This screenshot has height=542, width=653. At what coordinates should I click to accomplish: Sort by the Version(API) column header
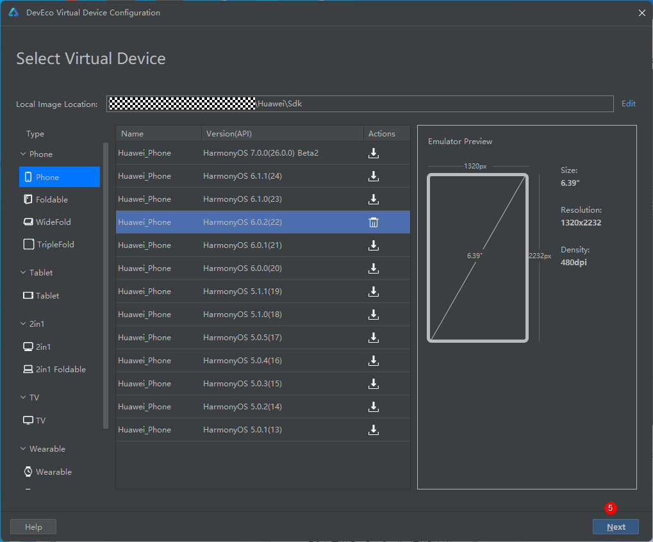283,134
